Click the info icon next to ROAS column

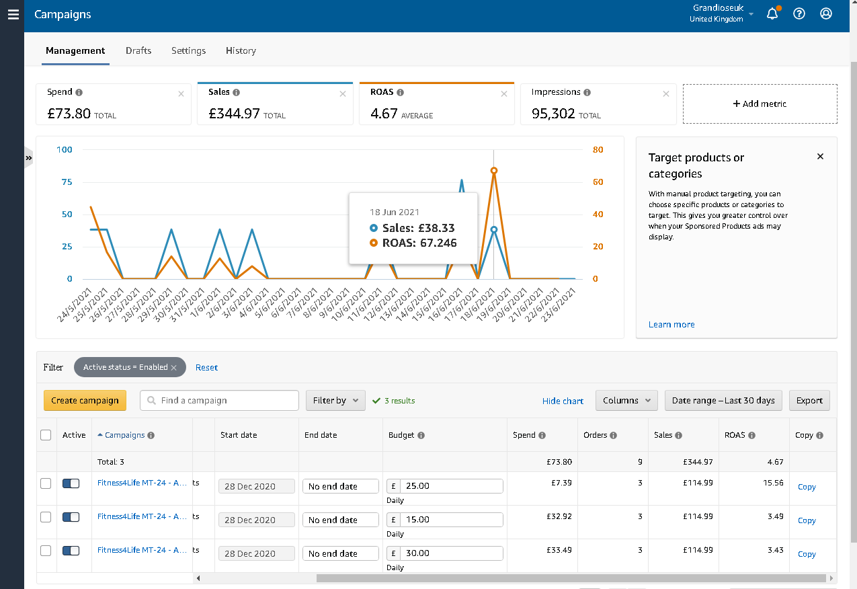click(x=751, y=436)
